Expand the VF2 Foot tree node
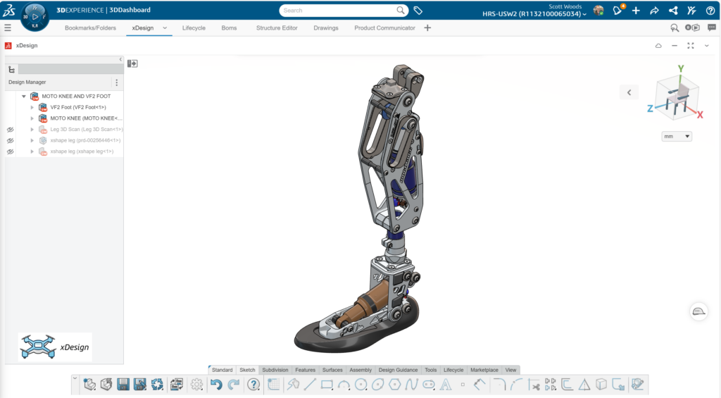The width and height of the screenshot is (721, 398). (x=32, y=107)
